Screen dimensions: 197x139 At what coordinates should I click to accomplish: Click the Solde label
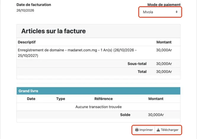(x=125, y=115)
